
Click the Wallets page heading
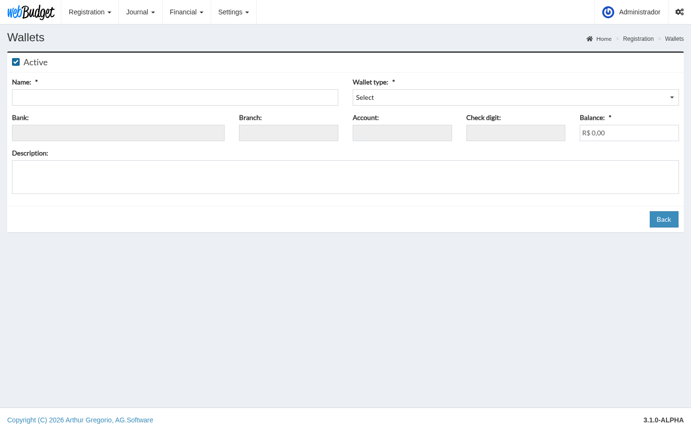(x=26, y=37)
